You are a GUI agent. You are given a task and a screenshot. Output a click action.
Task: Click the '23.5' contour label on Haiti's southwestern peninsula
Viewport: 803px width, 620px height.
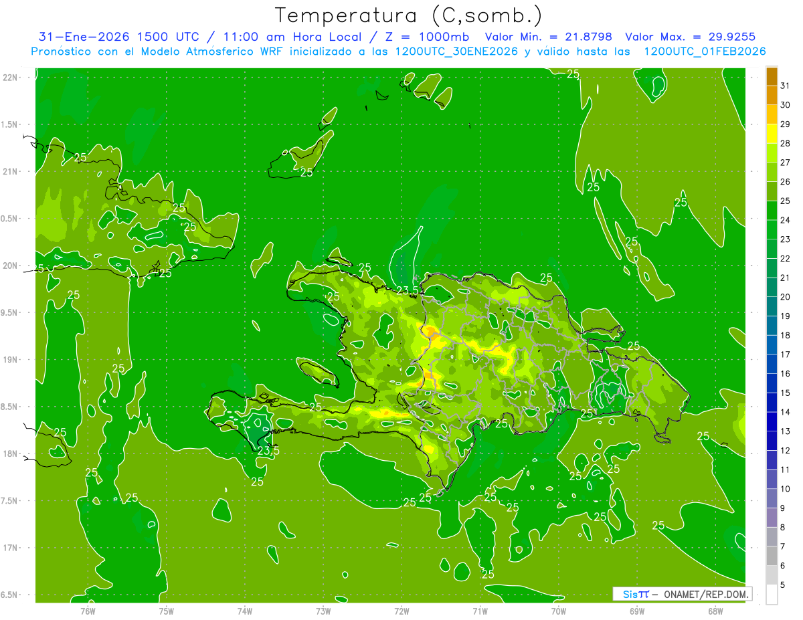268,451
